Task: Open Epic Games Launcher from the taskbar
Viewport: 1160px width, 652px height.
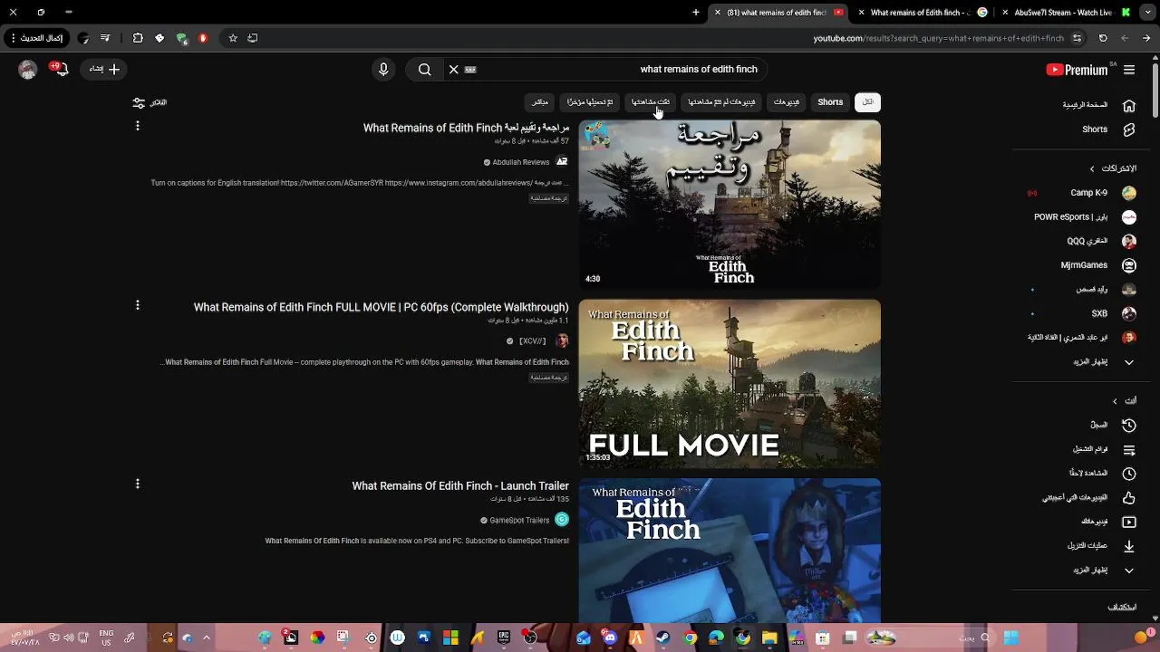Action: 504,638
